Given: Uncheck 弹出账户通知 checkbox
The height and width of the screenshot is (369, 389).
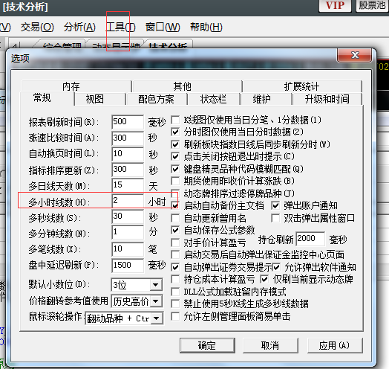Looking at the screenshot, I should (275, 205).
